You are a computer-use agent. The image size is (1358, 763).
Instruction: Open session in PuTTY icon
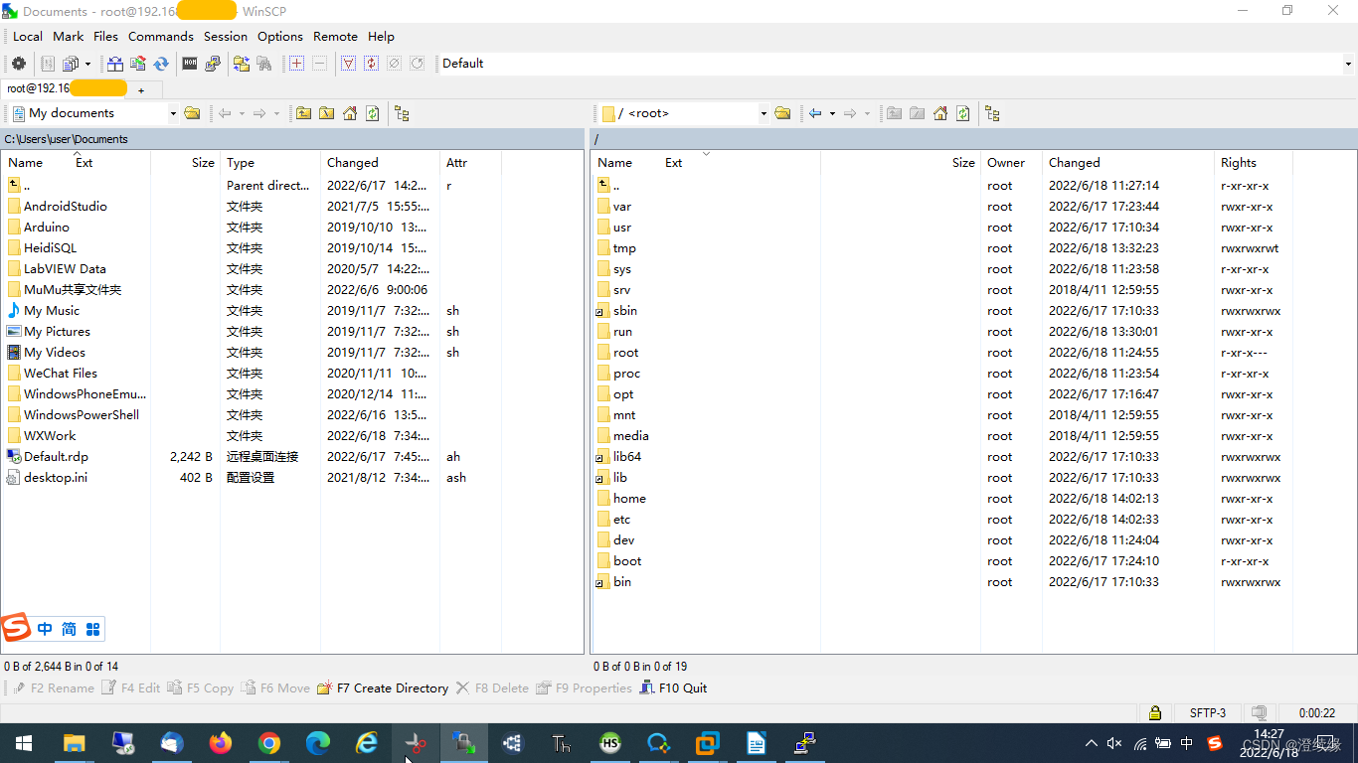click(212, 64)
